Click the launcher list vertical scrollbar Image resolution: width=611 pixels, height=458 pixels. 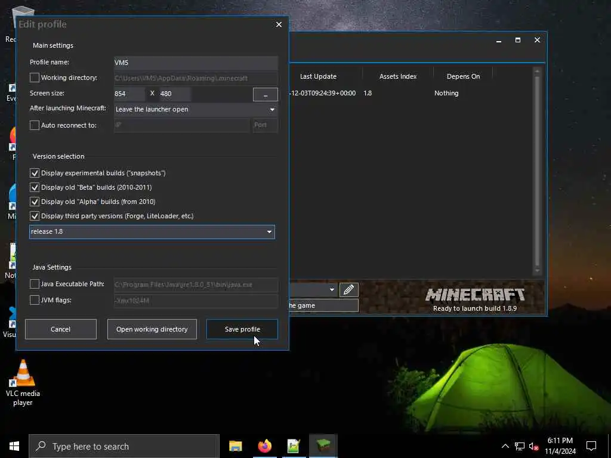(538, 171)
